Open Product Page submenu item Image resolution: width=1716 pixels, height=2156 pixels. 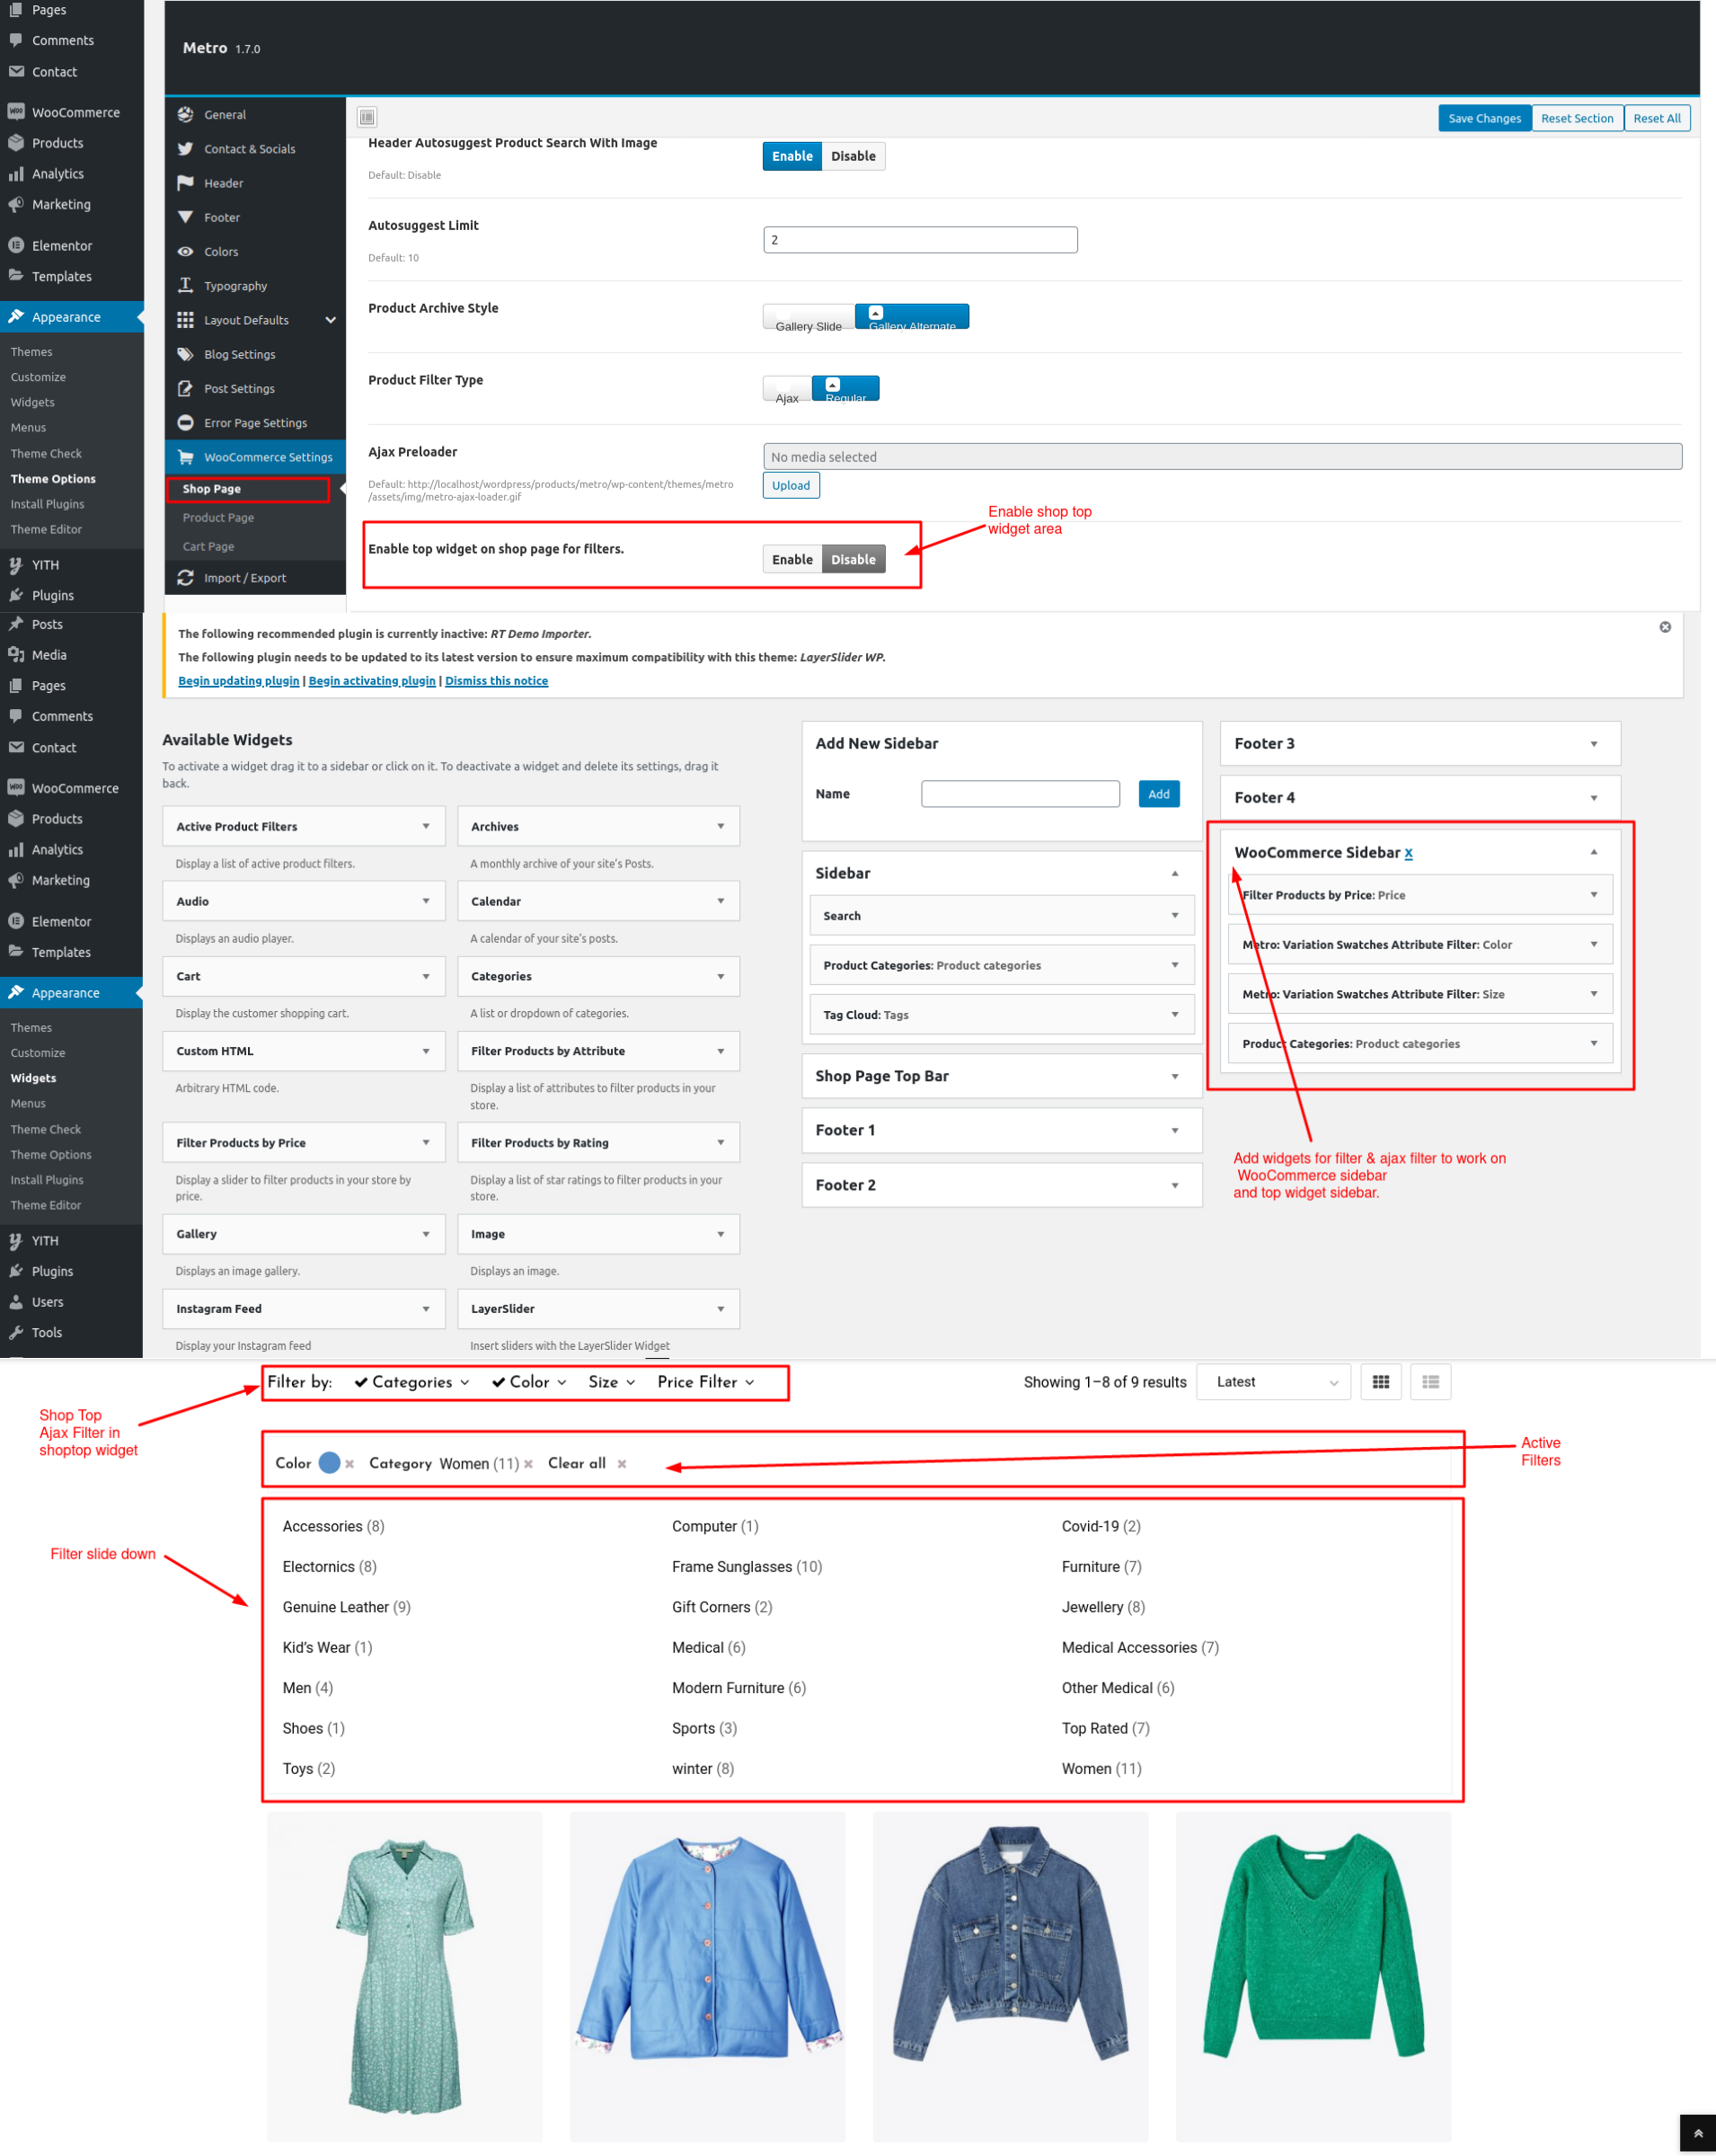(x=218, y=518)
